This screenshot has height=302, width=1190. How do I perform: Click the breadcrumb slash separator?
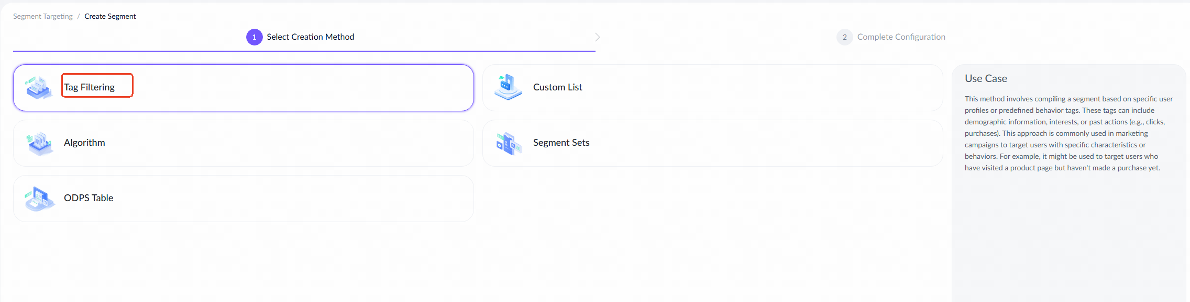click(79, 16)
